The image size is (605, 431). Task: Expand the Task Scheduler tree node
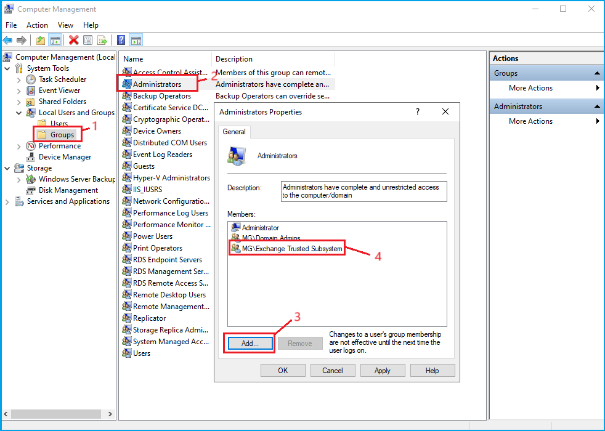click(x=18, y=79)
